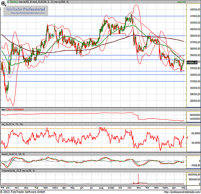The width and height of the screenshot is (201, 194).
Task: Select the 'naponta' interval label
Action: point(182,2)
